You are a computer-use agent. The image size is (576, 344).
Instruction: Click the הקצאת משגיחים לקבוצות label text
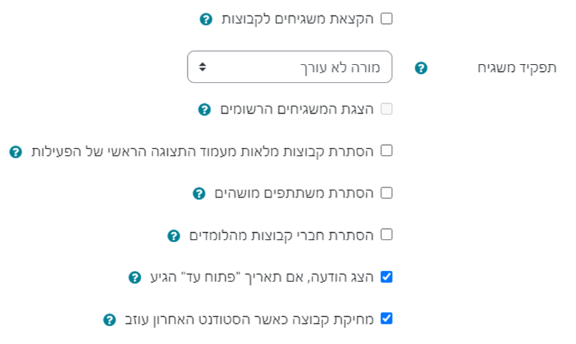point(298,19)
